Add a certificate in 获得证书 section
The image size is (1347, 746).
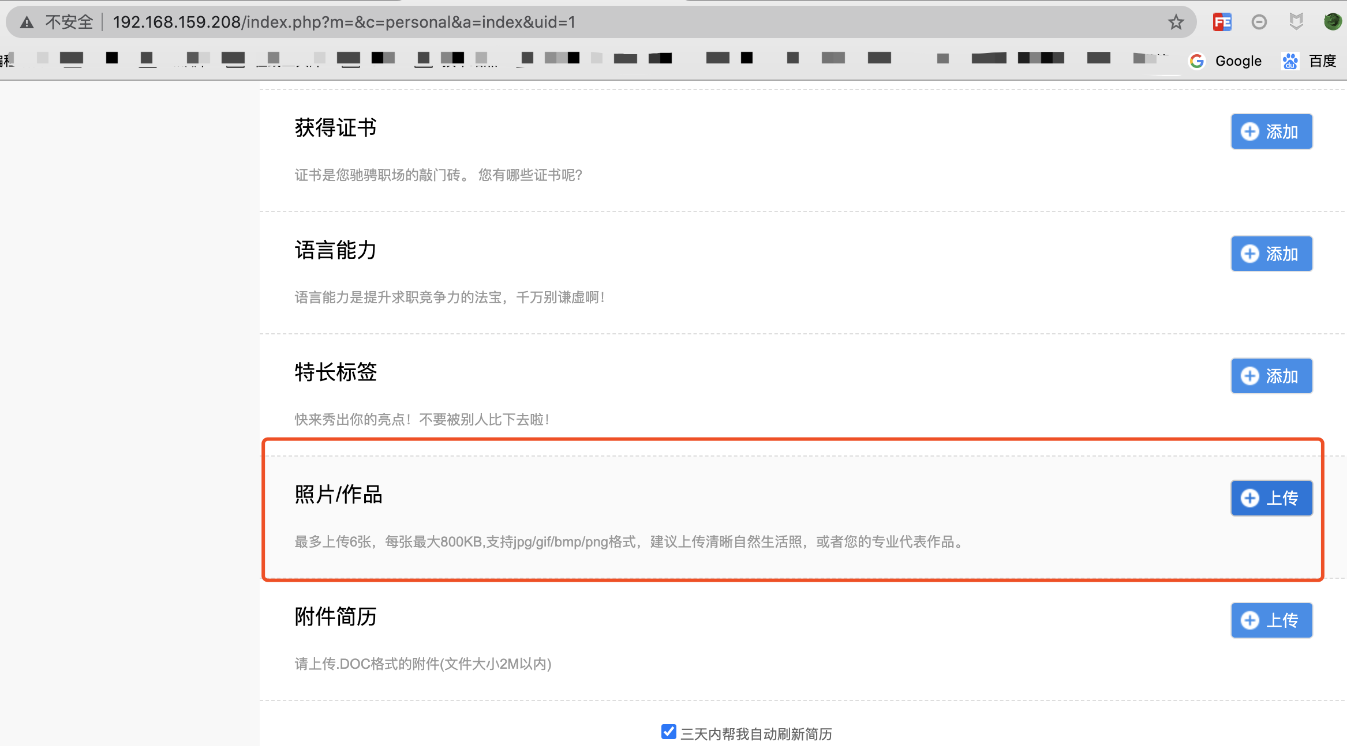[x=1271, y=131]
